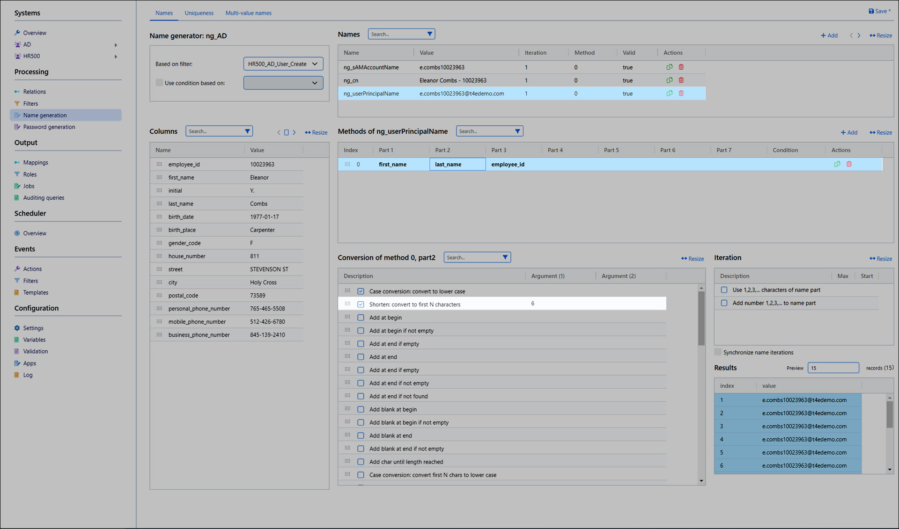
Task: Click Resize link in Iteration panel
Action: coord(880,259)
